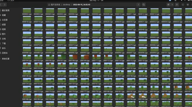This screenshot has height=107, width=192.
Task: Click the 用户文件夹 home path segment
Action: [54, 5]
